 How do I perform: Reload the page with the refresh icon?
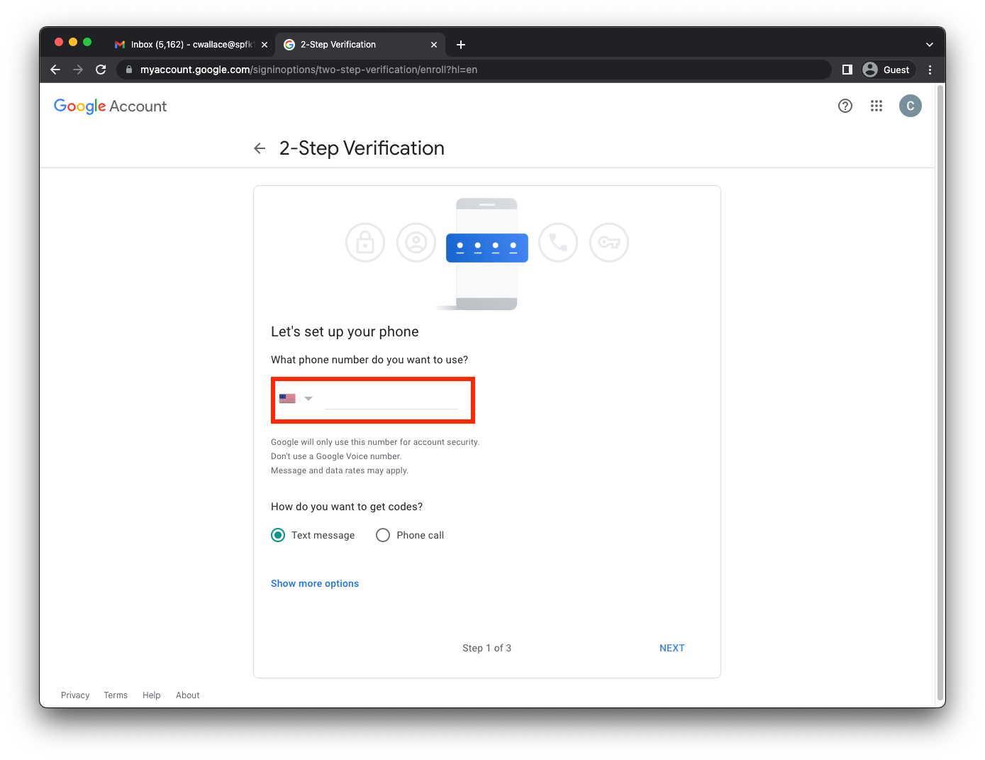[101, 70]
